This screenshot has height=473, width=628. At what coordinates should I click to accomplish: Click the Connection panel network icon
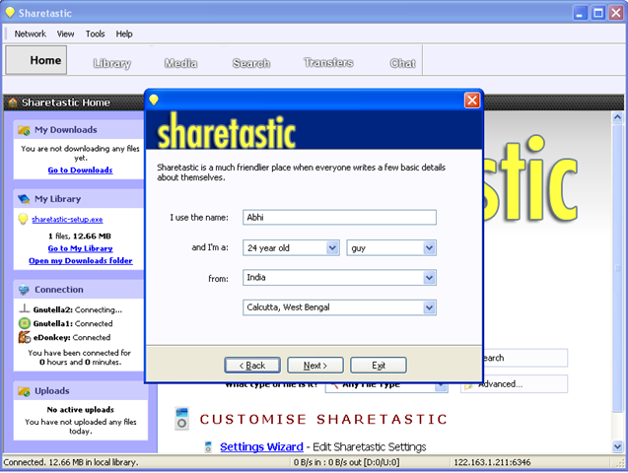[x=24, y=290]
